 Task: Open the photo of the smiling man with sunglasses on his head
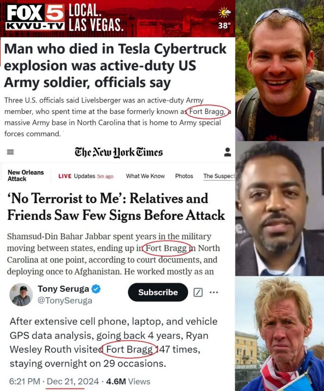280,70
